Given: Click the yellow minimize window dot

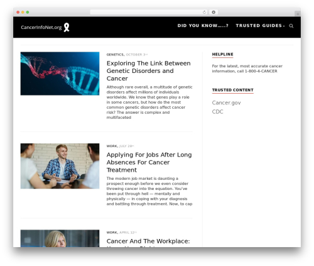Looking at the screenshot, I should 23,12.
